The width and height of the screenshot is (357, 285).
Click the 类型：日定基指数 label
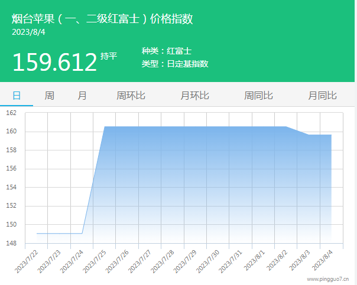click(x=175, y=64)
